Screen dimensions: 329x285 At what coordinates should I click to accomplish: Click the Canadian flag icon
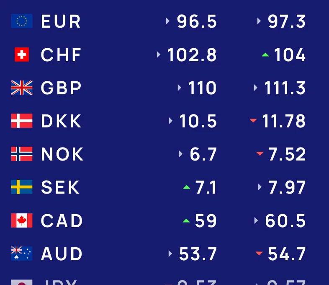[22, 220]
